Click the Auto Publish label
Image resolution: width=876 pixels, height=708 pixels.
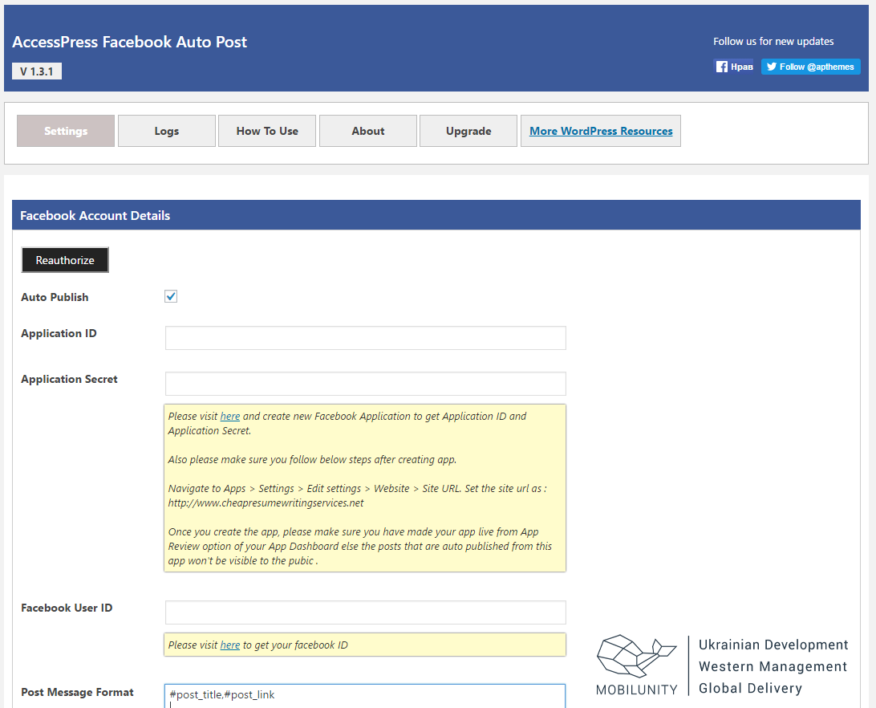[55, 297]
